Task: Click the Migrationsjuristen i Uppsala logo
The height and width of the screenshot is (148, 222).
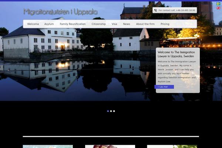Action: pos(60,12)
